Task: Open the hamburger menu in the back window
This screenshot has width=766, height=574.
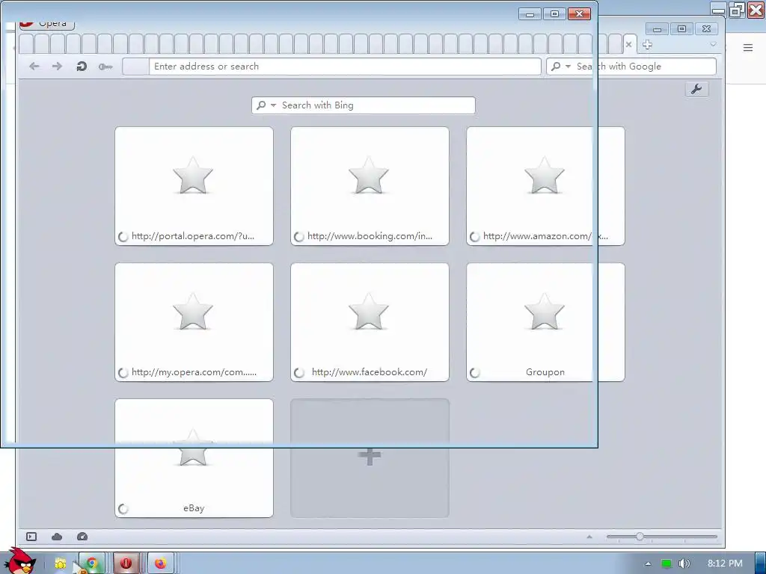Action: (748, 47)
